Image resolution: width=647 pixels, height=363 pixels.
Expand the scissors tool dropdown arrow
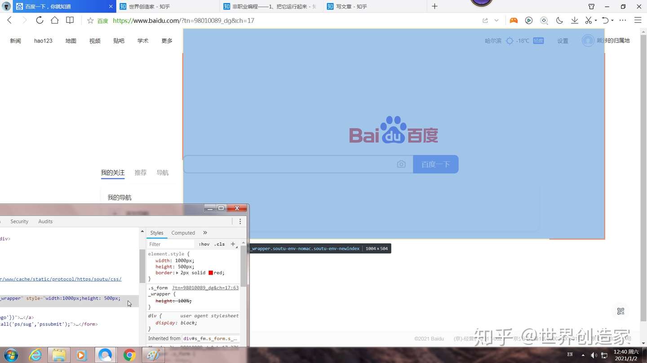[596, 21]
